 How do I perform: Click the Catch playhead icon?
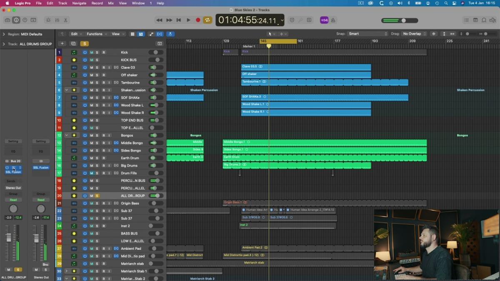point(170,34)
